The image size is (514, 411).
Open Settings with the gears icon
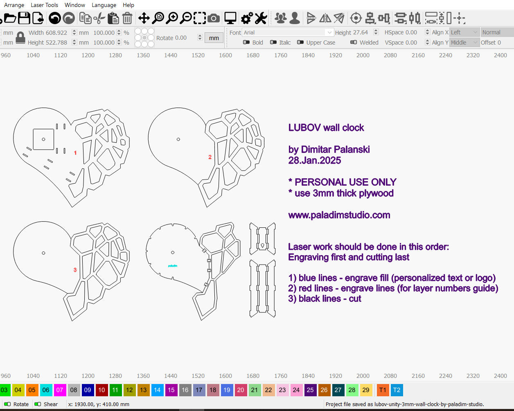click(x=247, y=18)
